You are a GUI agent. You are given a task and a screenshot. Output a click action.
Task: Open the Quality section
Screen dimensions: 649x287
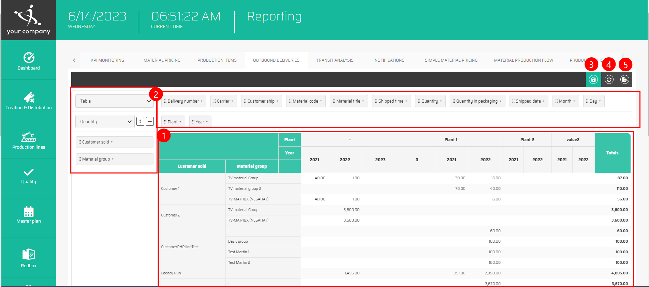(29, 176)
